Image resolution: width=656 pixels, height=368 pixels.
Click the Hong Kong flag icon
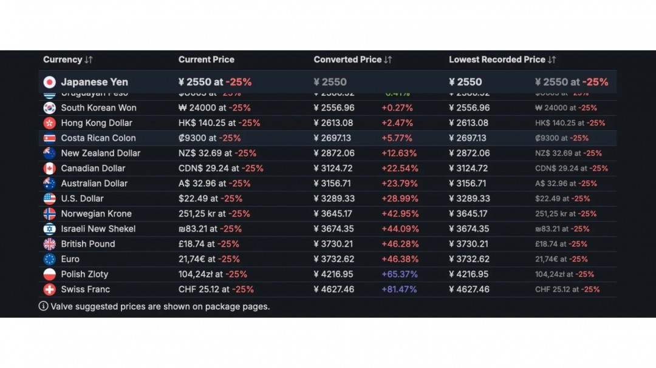coord(50,123)
